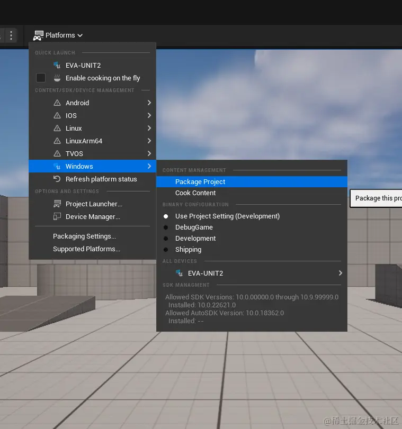
Task: Expand the Linux submenu arrow
Action: tap(149, 129)
